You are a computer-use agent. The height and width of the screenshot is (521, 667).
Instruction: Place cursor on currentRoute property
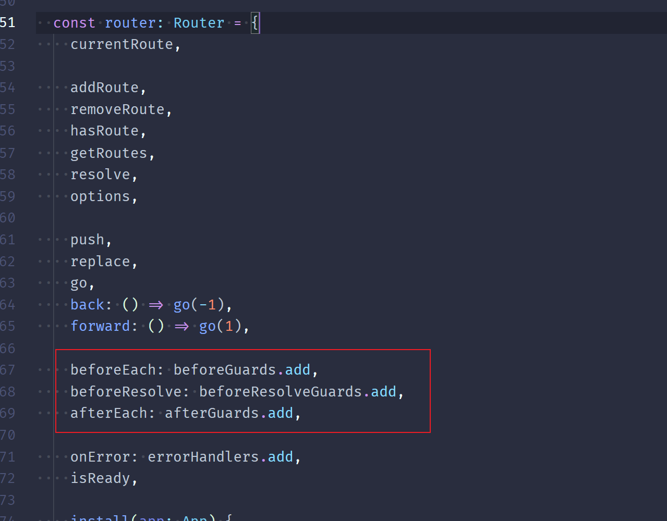click(x=122, y=44)
